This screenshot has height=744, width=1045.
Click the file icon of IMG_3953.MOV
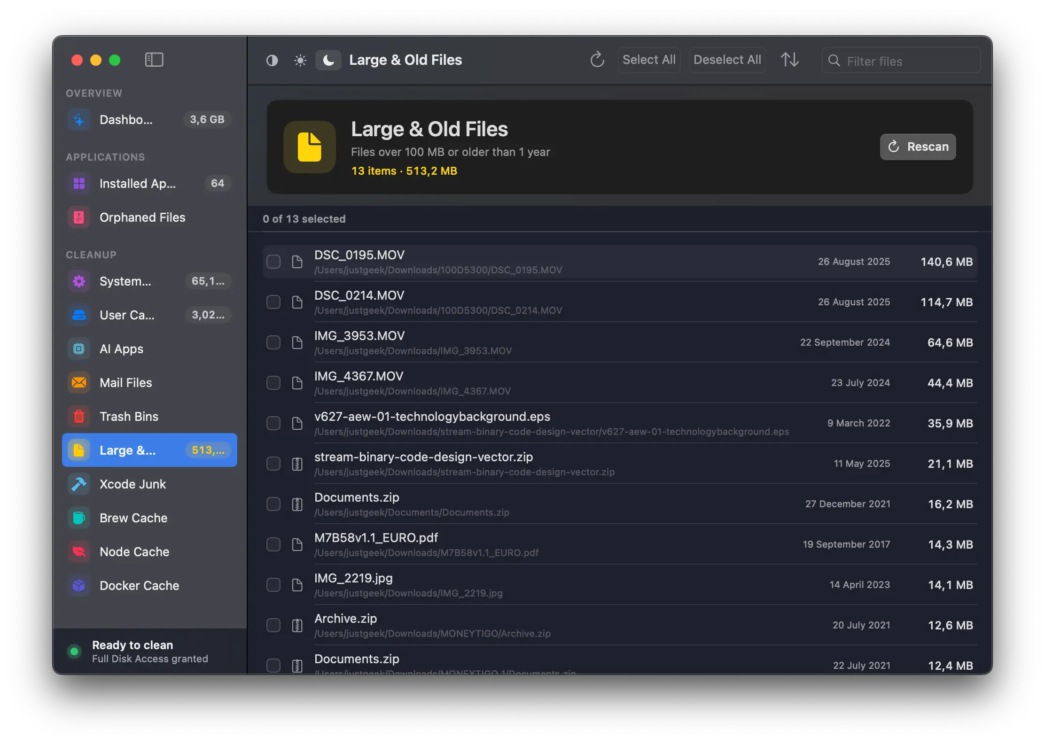tap(297, 342)
